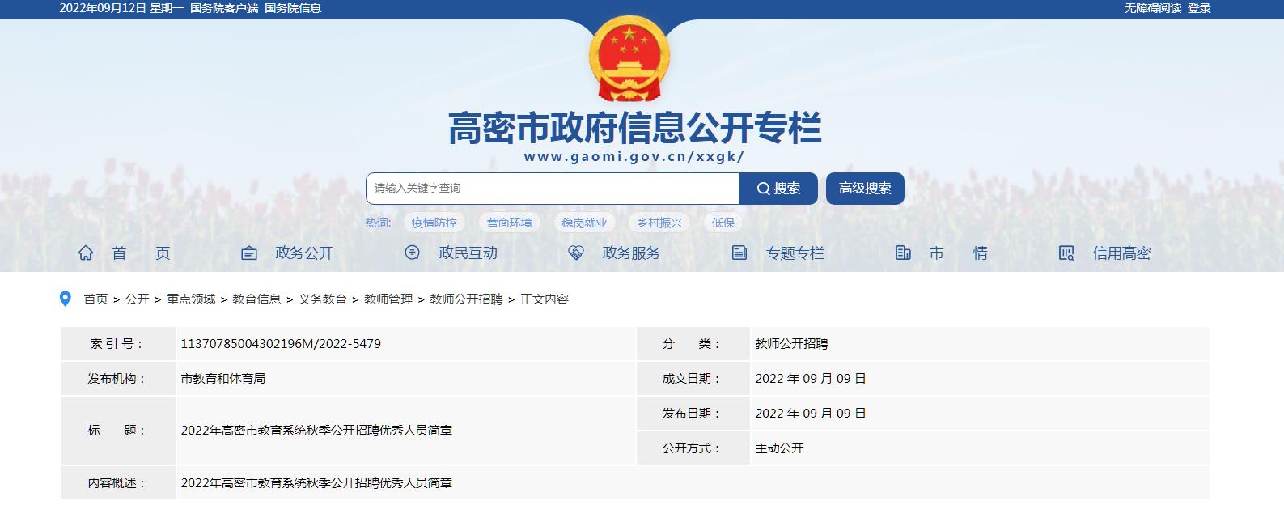
Task: Click the blue location pin breadcrumb icon
Action: coord(66,299)
